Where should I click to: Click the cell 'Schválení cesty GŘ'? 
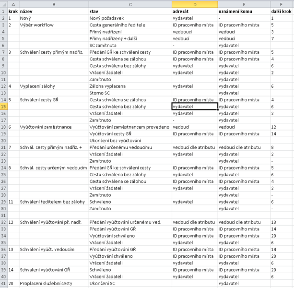click(54, 100)
